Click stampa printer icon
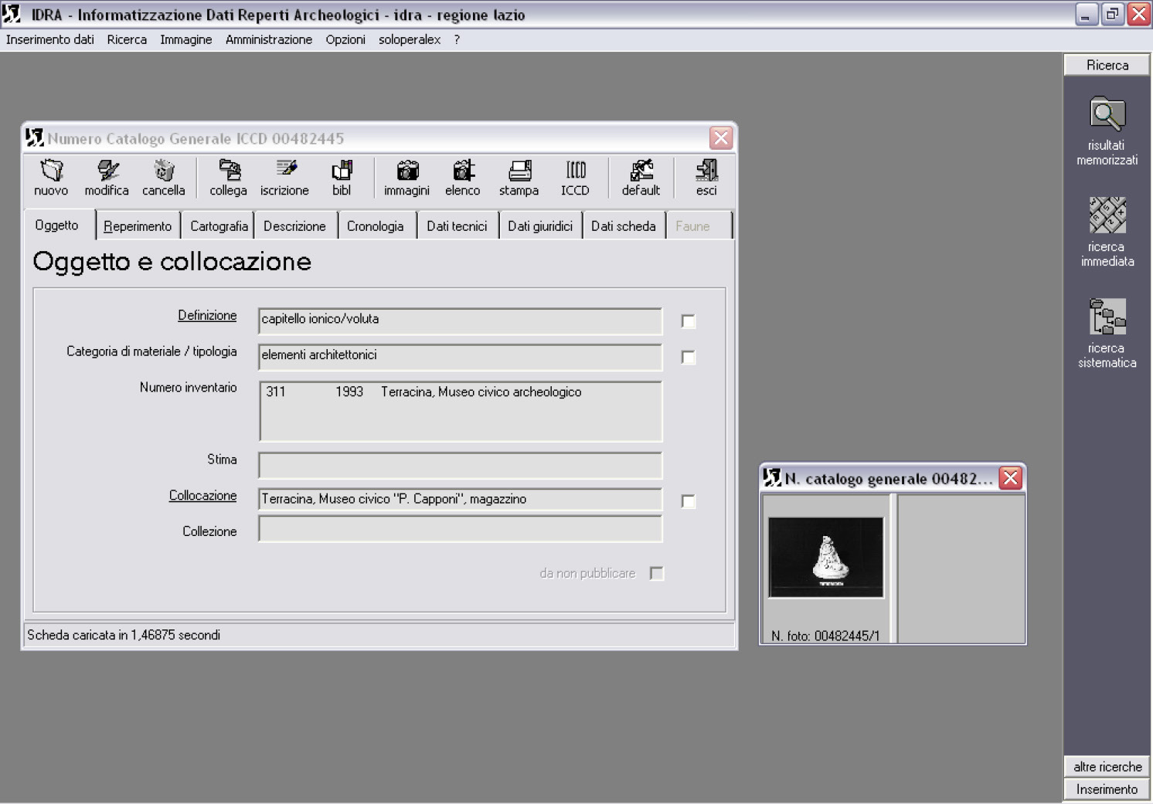Image resolution: width=1153 pixels, height=804 pixels. pos(519,177)
